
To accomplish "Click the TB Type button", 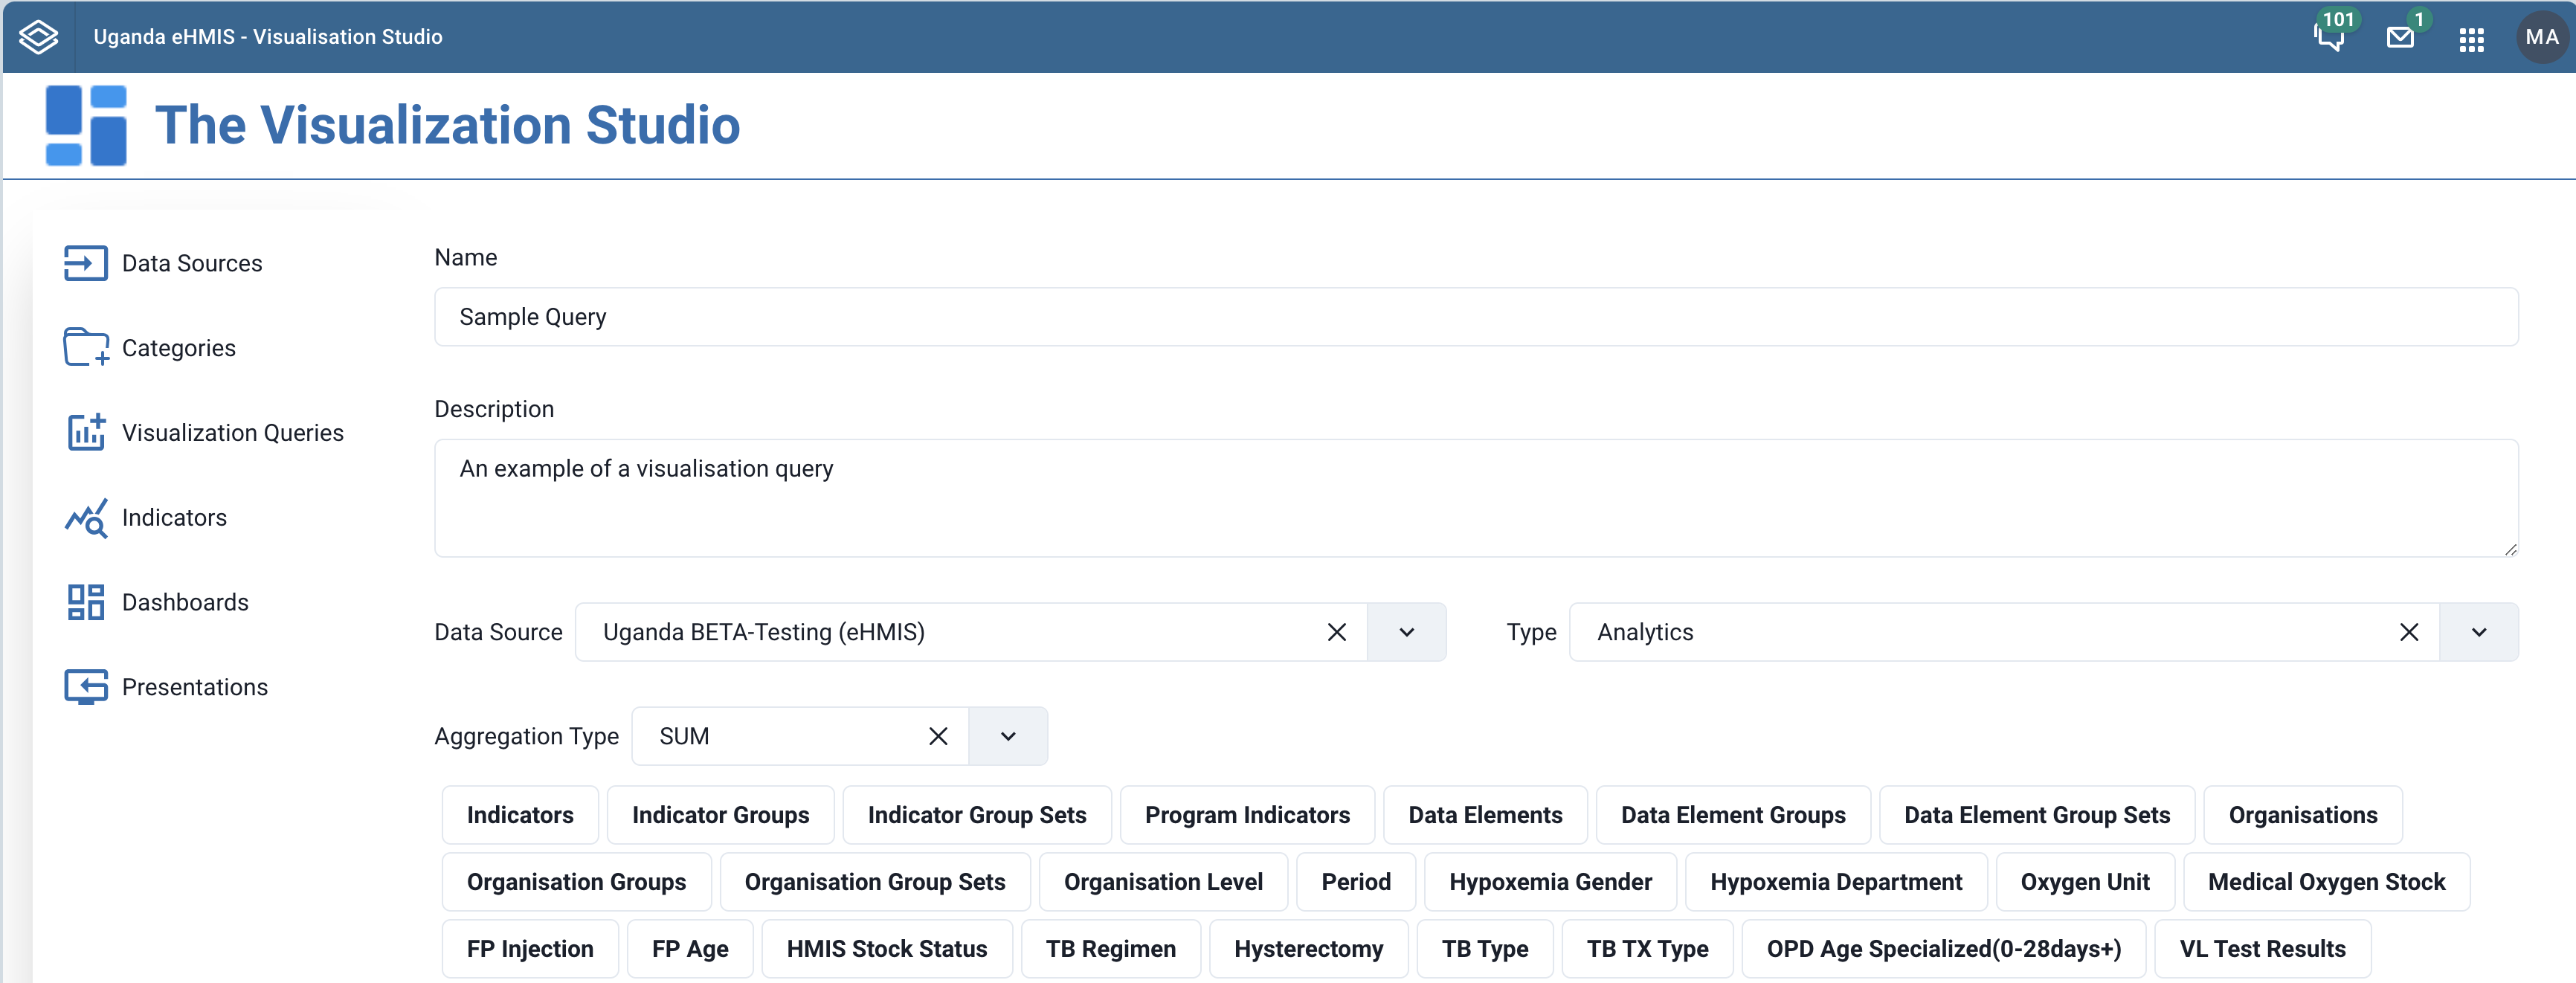I will click(x=1485, y=949).
